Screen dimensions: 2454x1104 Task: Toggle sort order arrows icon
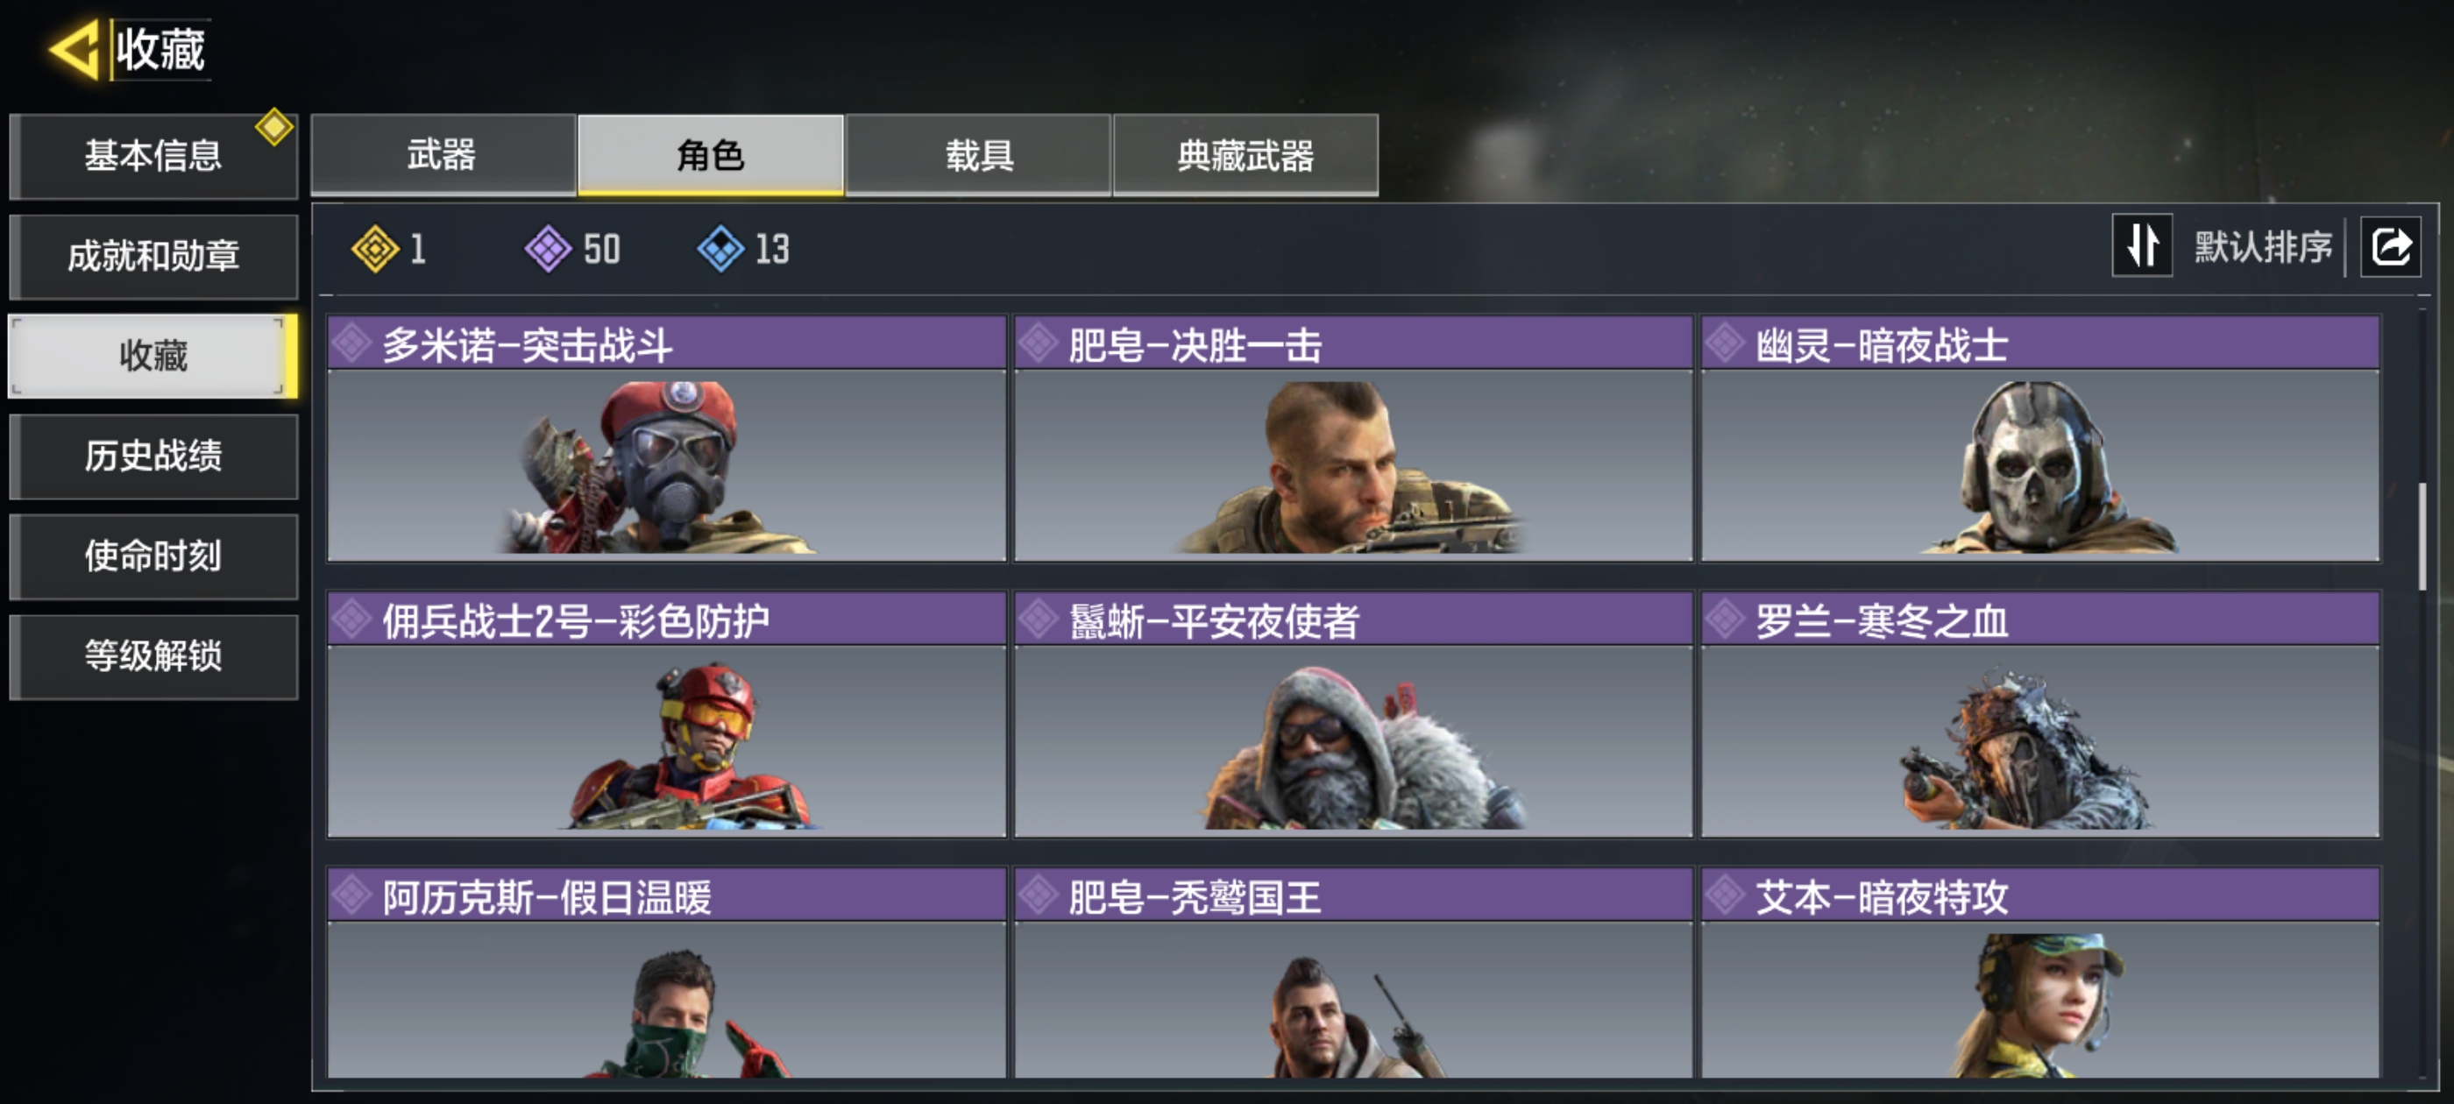tap(2141, 245)
